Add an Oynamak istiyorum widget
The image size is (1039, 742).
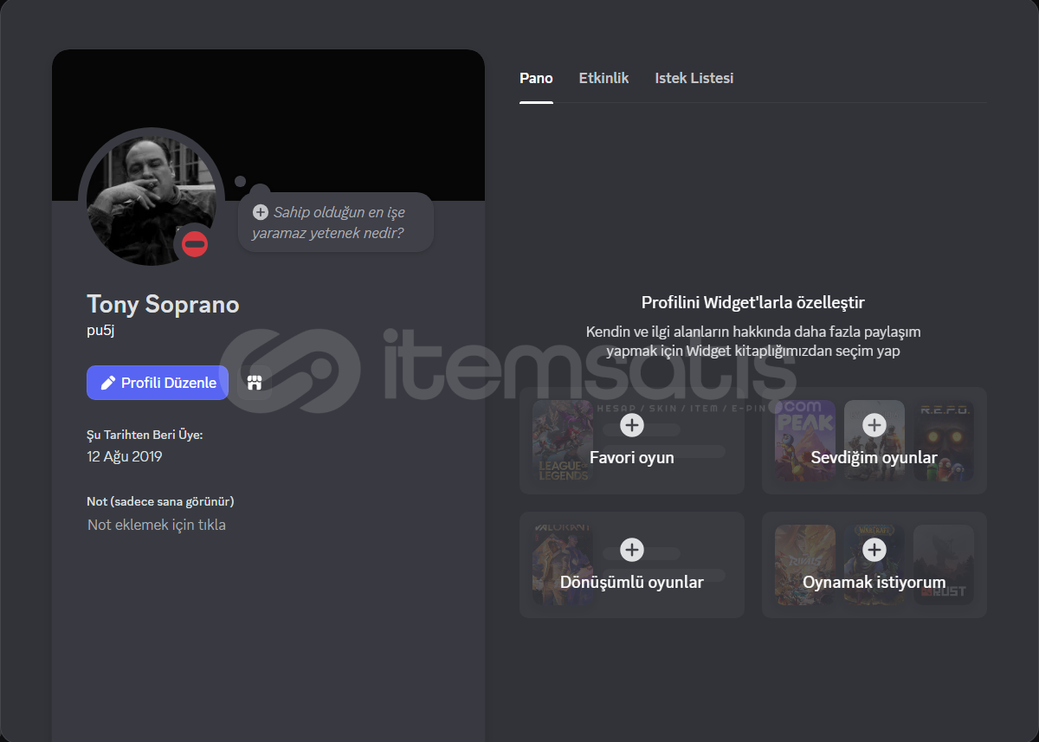tap(874, 565)
